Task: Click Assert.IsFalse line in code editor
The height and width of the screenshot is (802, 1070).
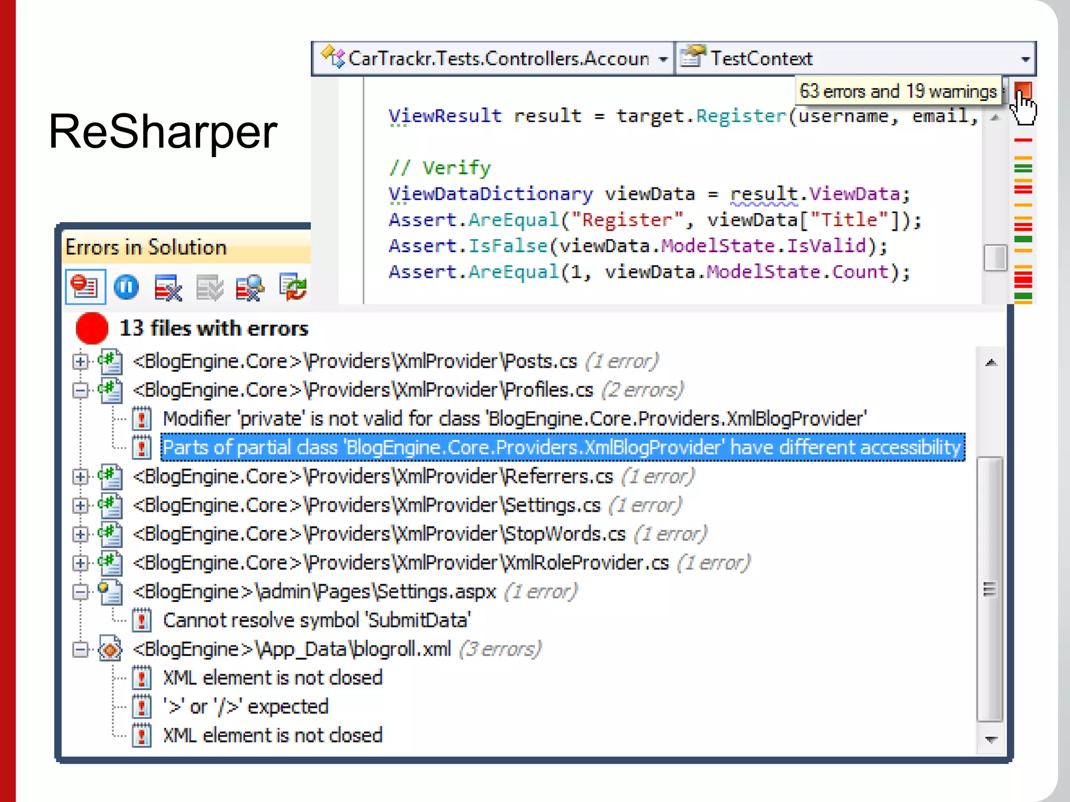Action: click(x=637, y=246)
